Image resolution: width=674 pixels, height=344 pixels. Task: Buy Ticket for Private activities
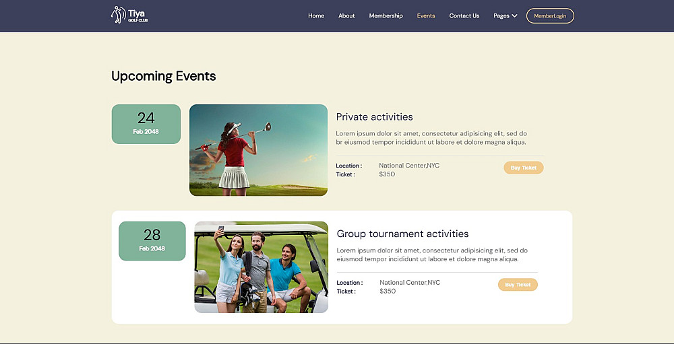524,168
